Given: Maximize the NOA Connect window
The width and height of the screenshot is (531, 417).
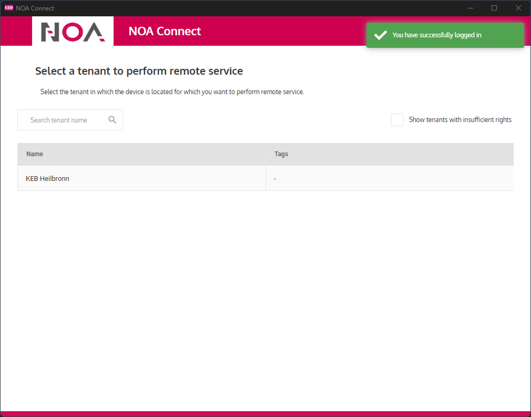Looking at the screenshot, I should pos(494,8).
